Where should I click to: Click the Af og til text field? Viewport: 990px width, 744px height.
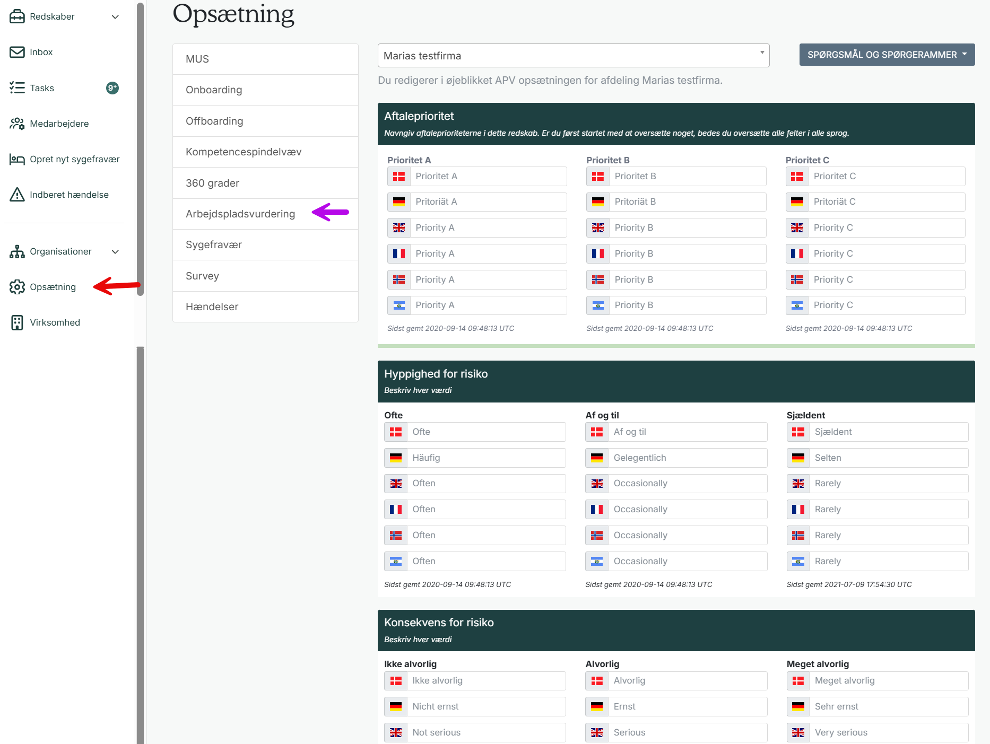click(688, 432)
